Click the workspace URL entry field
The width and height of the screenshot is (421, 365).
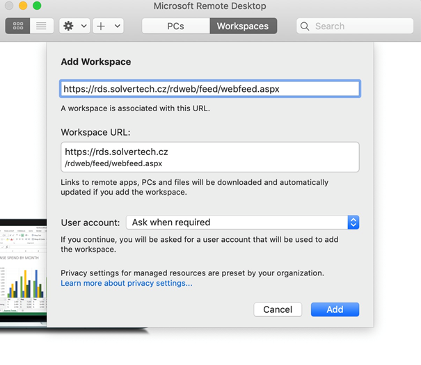[x=210, y=89]
